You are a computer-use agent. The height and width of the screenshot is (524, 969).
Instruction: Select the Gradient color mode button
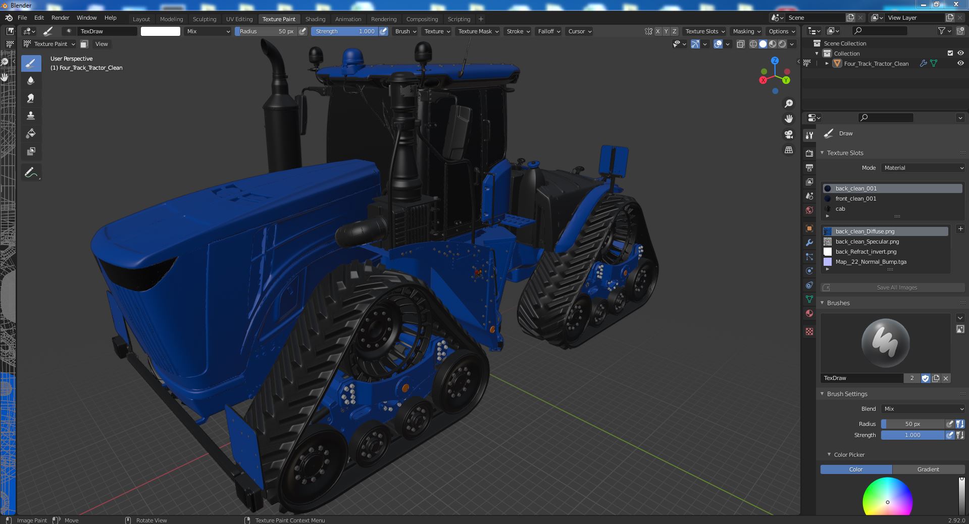point(928,469)
